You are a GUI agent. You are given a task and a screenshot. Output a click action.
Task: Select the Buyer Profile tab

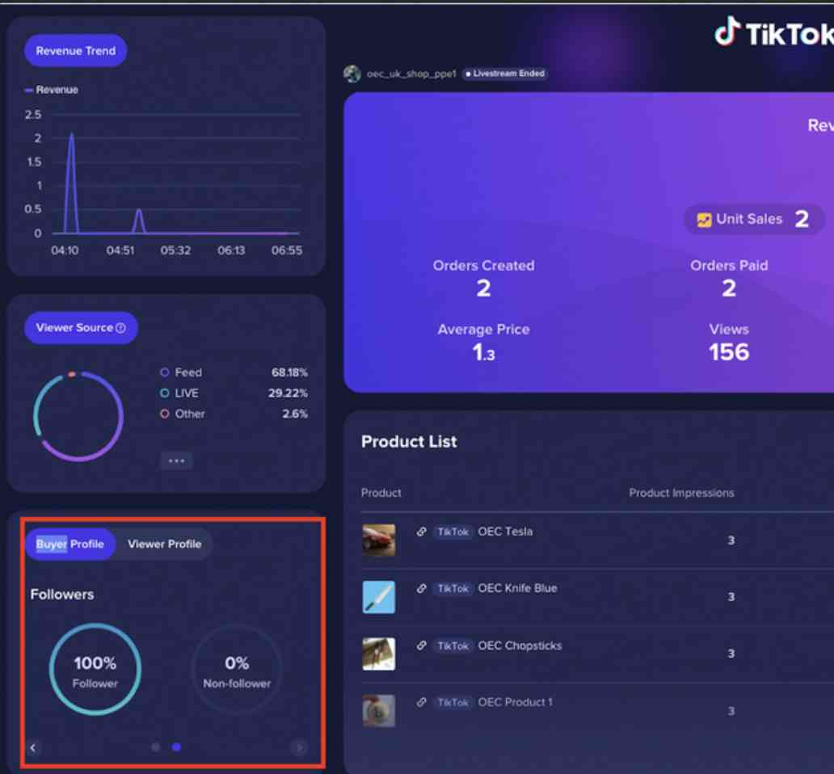(x=70, y=544)
